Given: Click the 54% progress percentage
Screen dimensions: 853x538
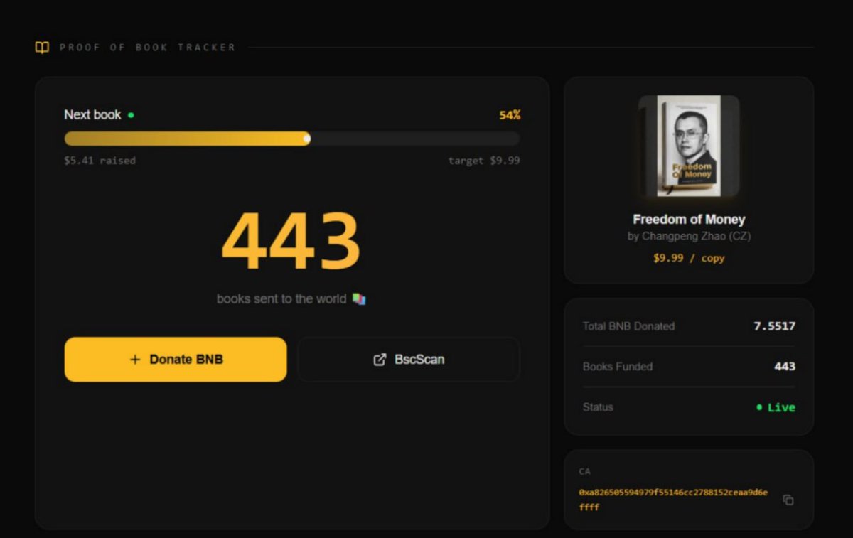Looking at the screenshot, I should (510, 115).
